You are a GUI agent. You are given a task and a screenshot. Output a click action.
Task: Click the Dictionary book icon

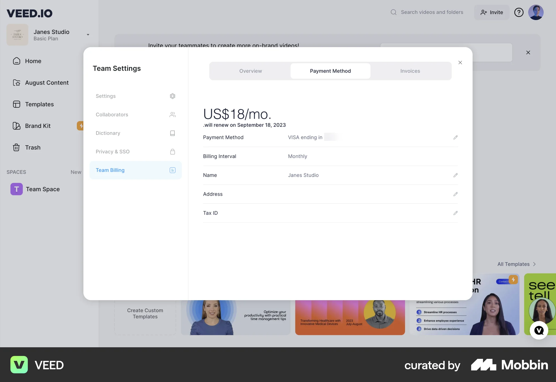[173, 133]
